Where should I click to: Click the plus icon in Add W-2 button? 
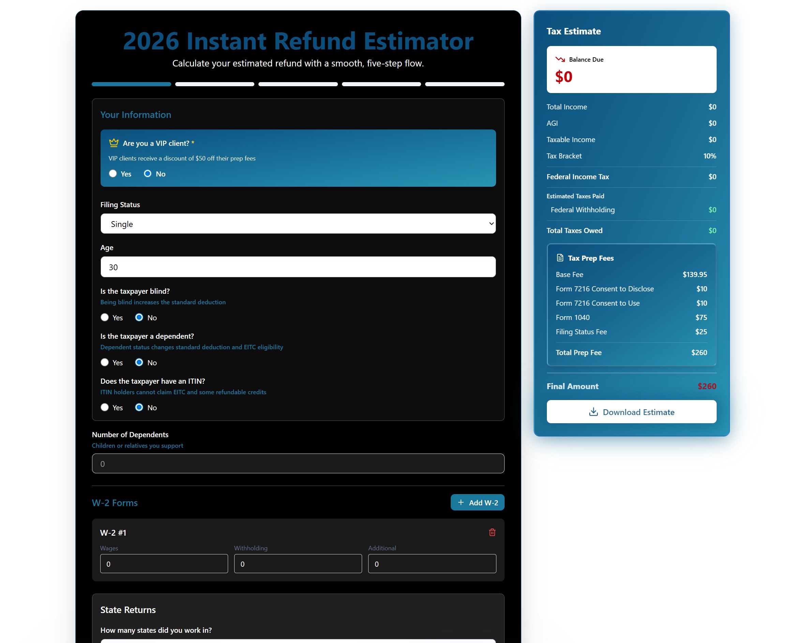coord(461,502)
